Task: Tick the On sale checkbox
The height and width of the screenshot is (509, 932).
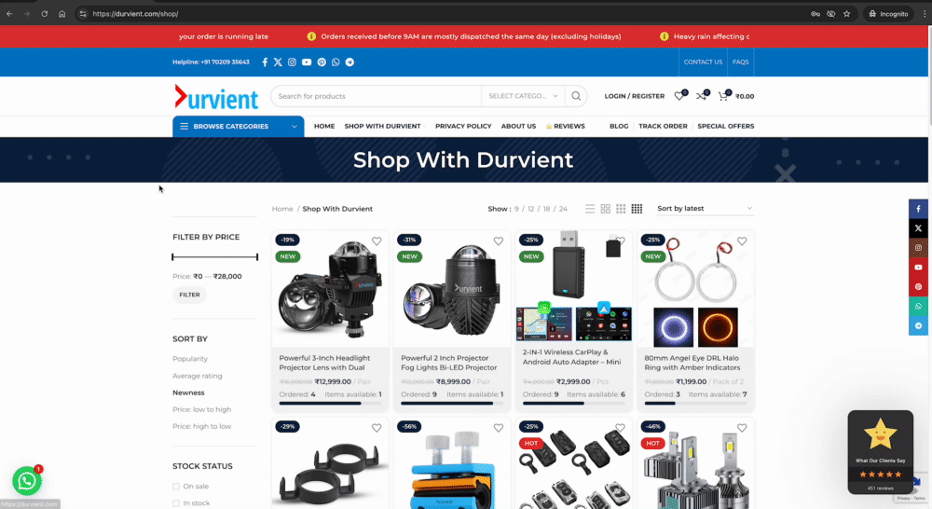Action: tap(176, 487)
